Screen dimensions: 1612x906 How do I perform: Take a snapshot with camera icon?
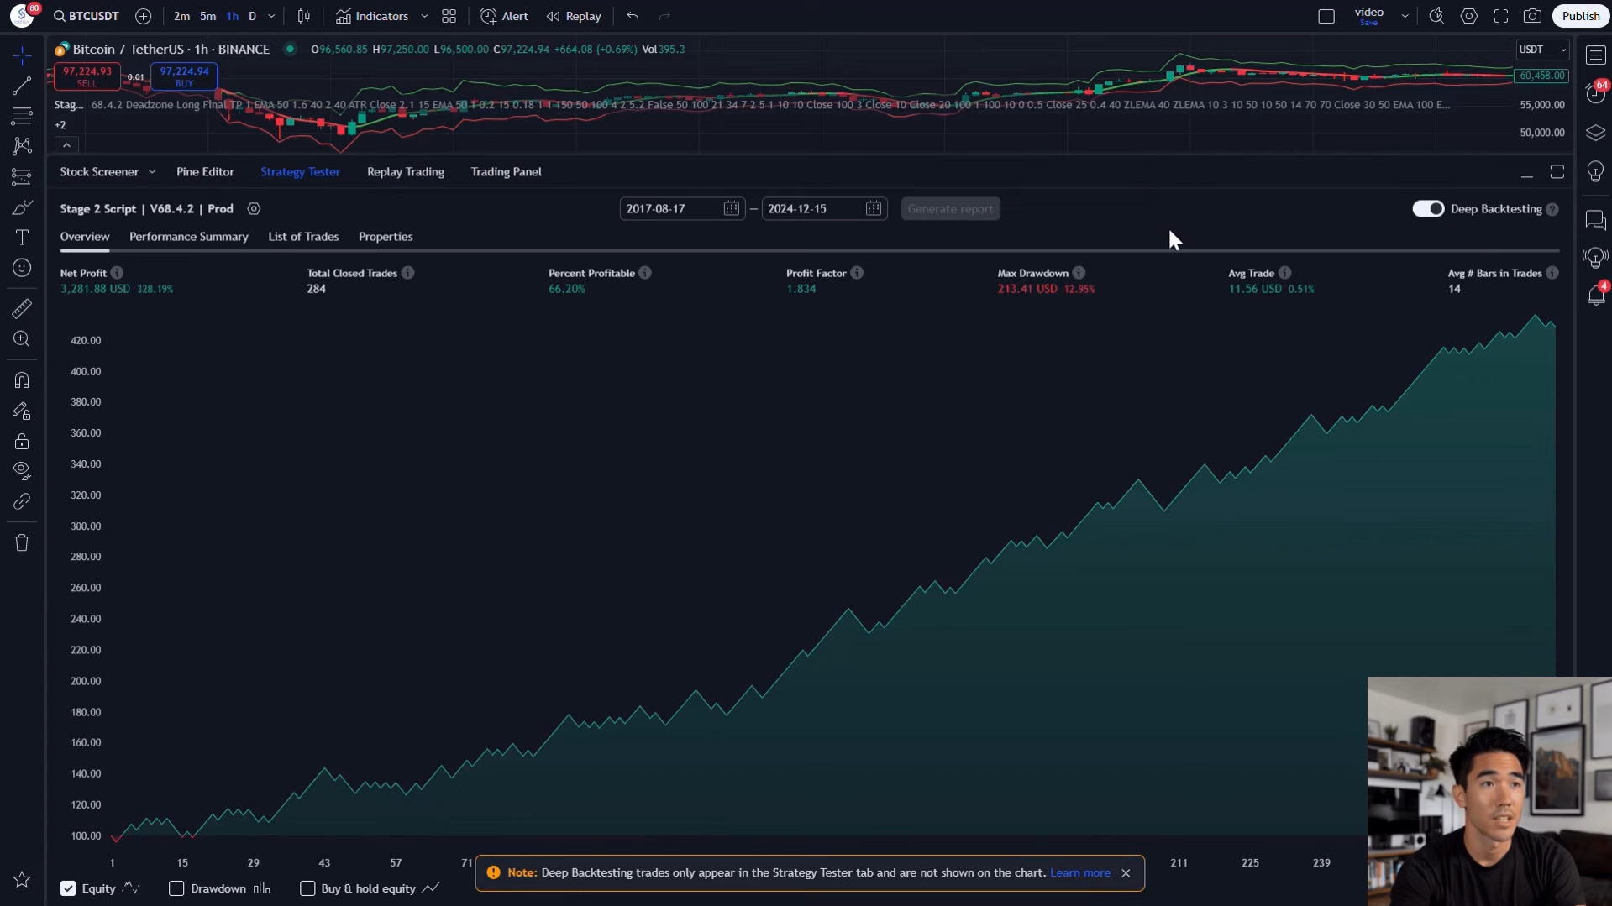[1532, 16]
